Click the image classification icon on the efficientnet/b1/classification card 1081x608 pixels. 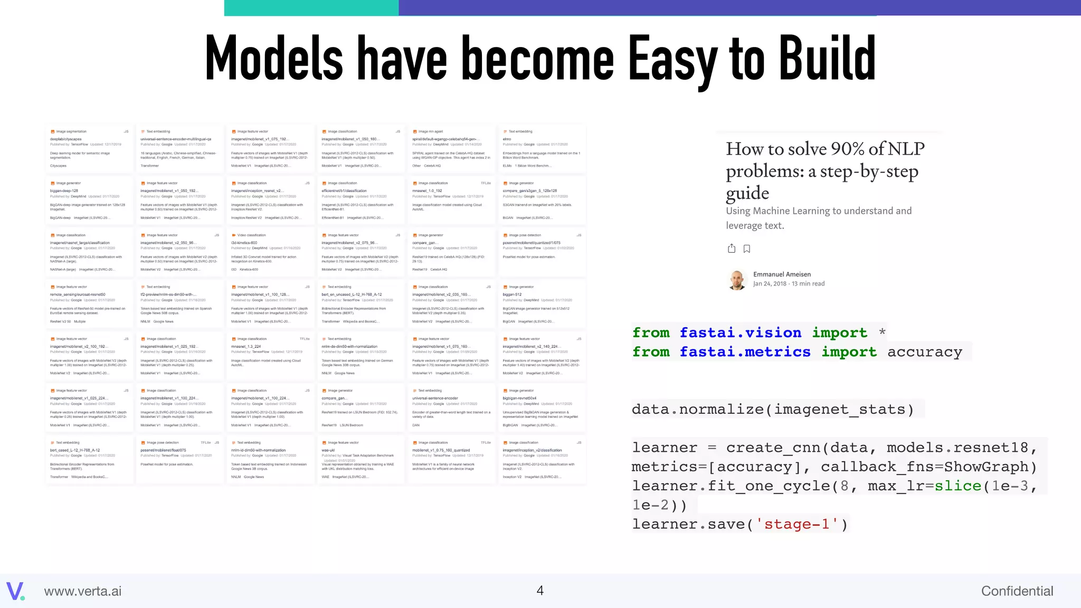coord(324,183)
